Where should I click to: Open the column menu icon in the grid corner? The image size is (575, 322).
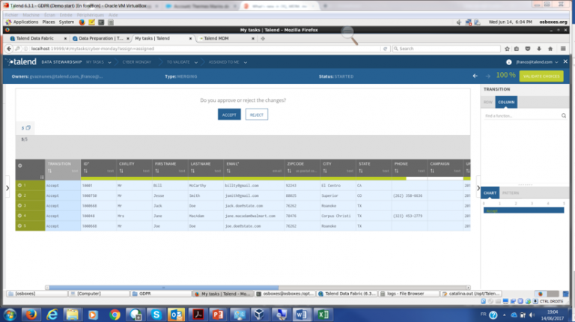pos(42,177)
